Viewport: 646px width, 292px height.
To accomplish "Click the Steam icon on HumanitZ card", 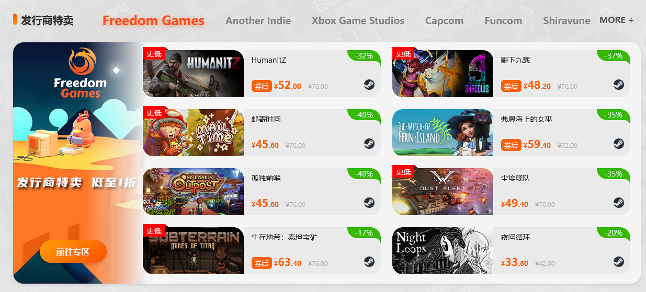I will pos(369,85).
